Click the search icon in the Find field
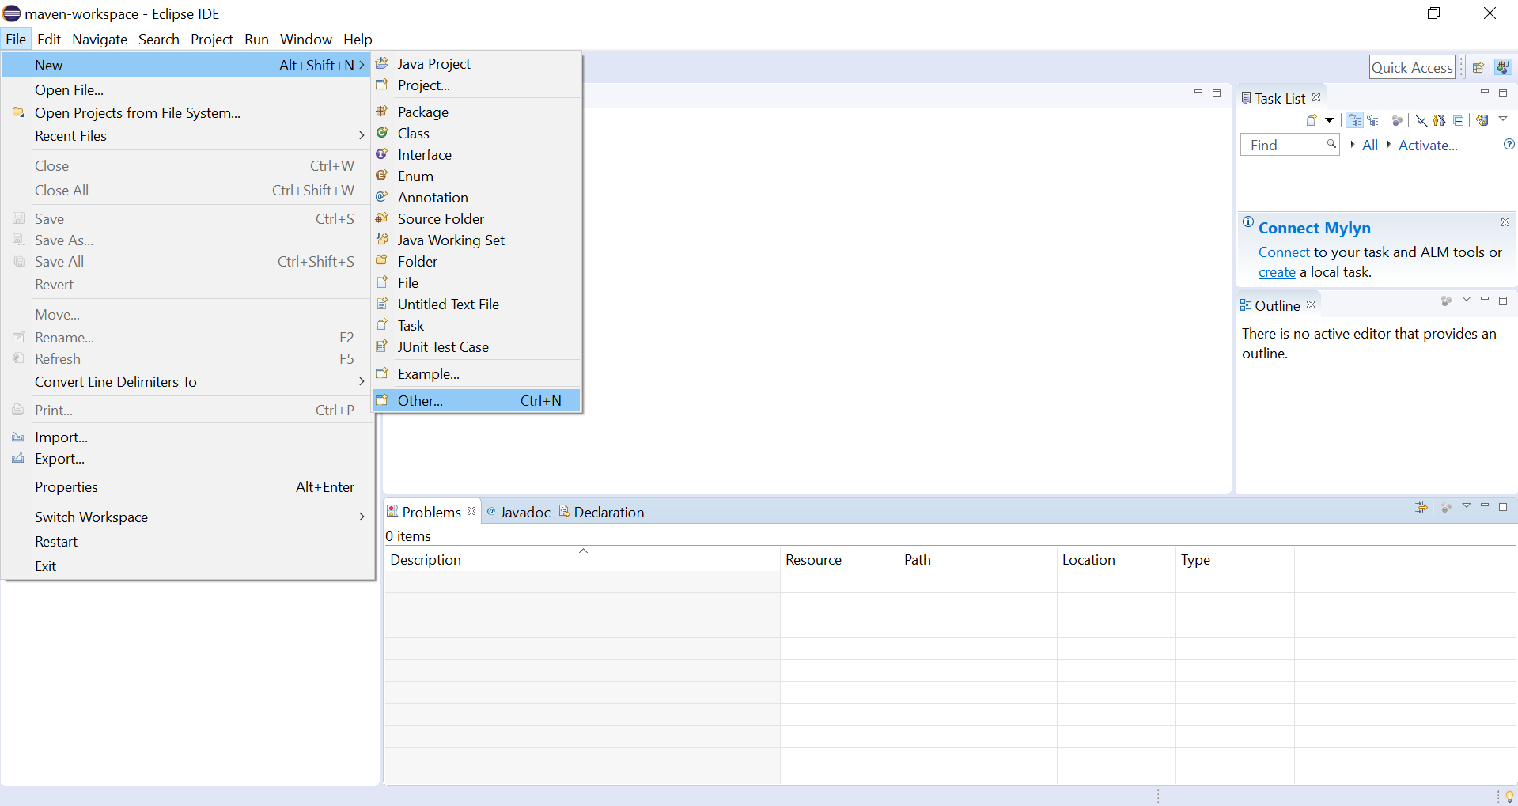 click(1331, 145)
